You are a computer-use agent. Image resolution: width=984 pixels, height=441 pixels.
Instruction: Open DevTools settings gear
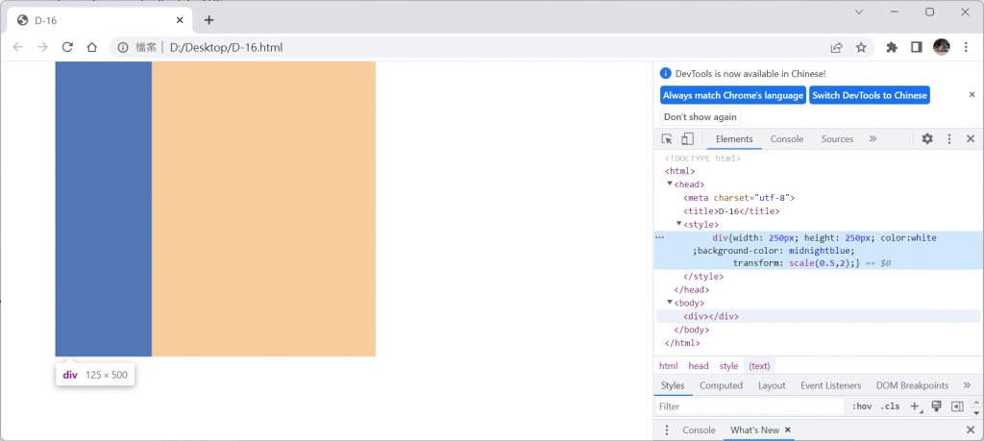(x=927, y=139)
